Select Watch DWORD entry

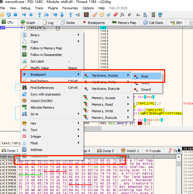pyautogui.click(x=52, y=101)
